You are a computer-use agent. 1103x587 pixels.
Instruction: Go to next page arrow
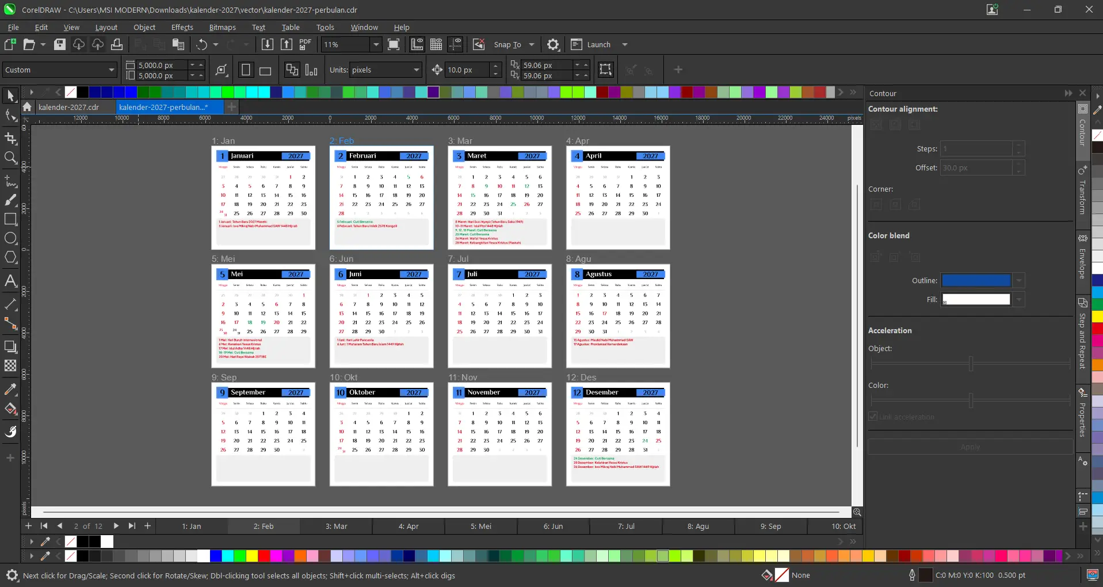pyautogui.click(x=116, y=526)
